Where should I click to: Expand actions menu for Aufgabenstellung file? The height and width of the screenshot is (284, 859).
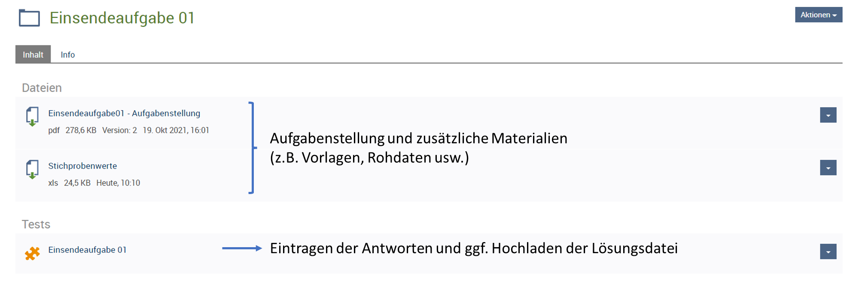pyautogui.click(x=828, y=115)
